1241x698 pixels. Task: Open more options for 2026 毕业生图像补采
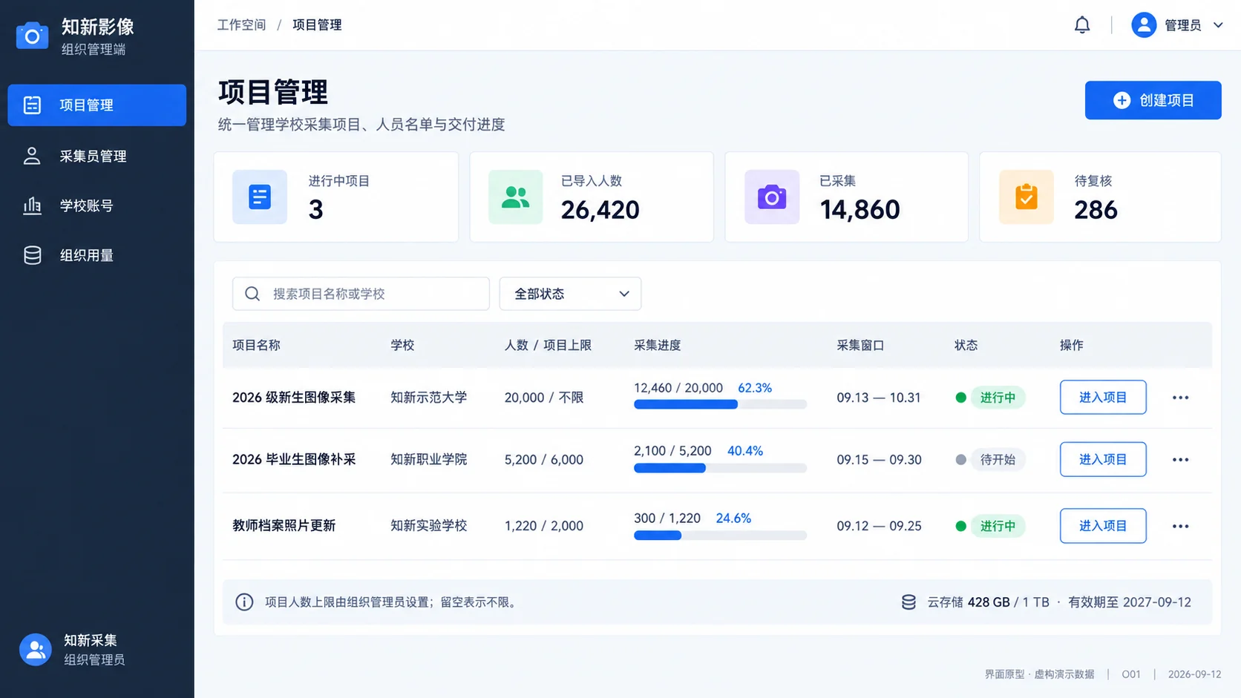1180,460
